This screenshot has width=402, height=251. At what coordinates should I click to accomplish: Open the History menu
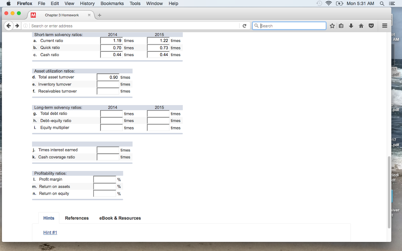click(87, 4)
